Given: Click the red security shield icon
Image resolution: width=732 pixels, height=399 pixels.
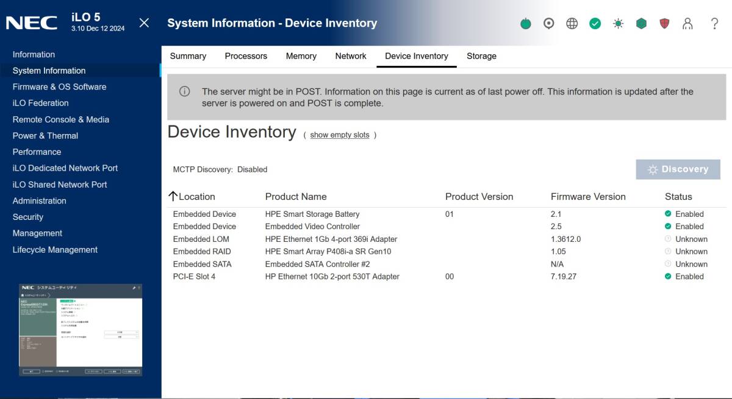Looking at the screenshot, I should tap(664, 24).
